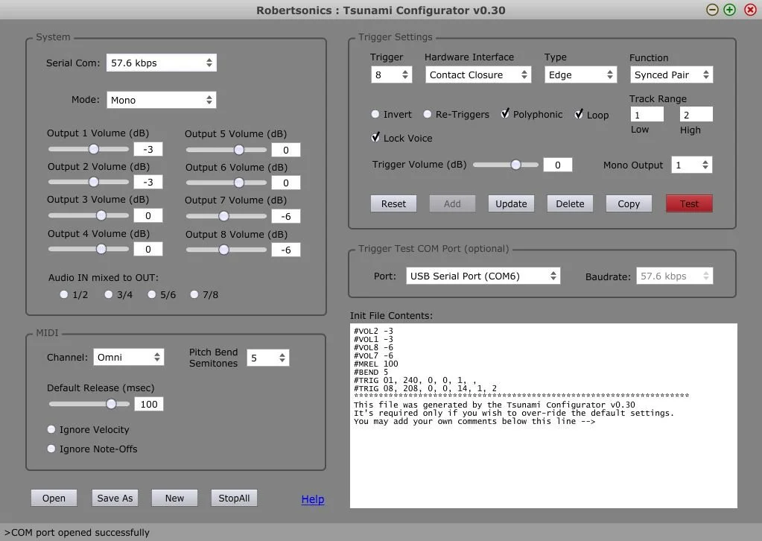Click Output 2 Volume slider handle
Screen dimensions: 762x541
[x=94, y=182]
